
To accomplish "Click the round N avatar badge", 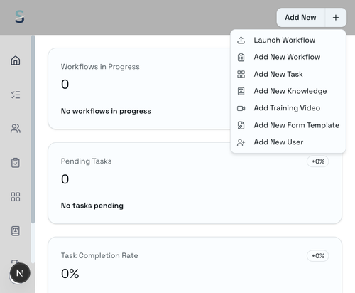I will click(20, 273).
